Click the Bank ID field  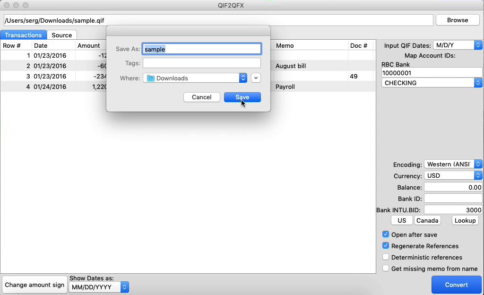[453, 199]
